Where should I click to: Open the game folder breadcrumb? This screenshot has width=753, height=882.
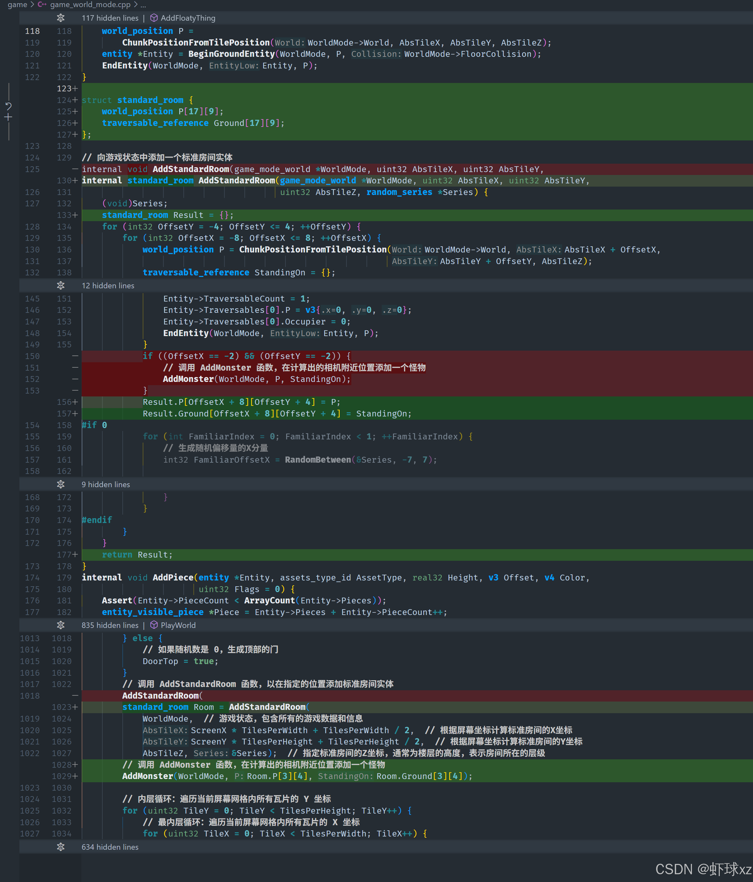click(17, 5)
